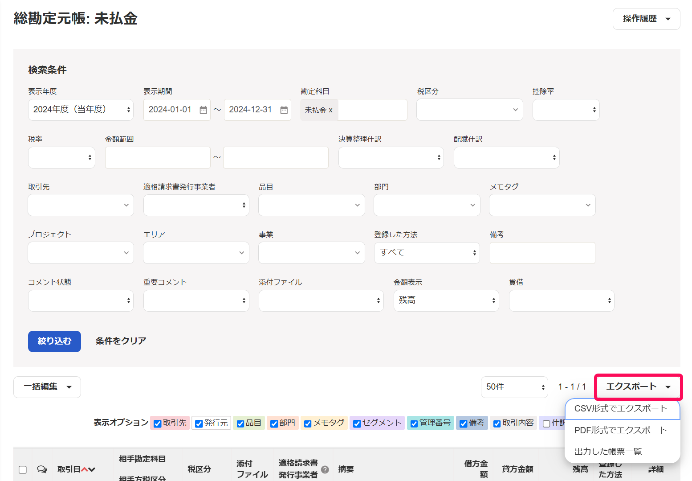Toggle the 品目 display option checkbox
The height and width of the screenshot is (481, 692).
[x=240, y=423]
